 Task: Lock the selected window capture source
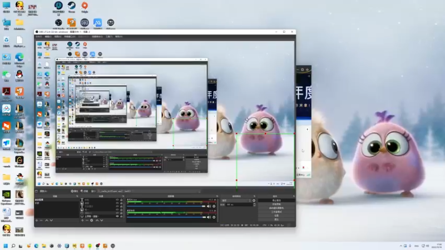click(121, 213)
